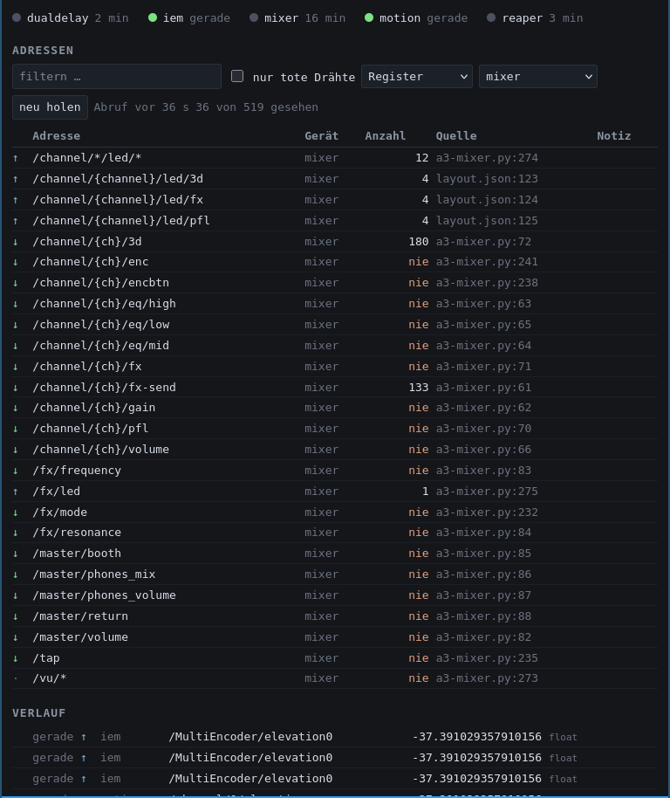670x798 pixels.
Task: Click up arrow beside /channel/{channel}/led/fx
Action: click(x=15, y=200)
